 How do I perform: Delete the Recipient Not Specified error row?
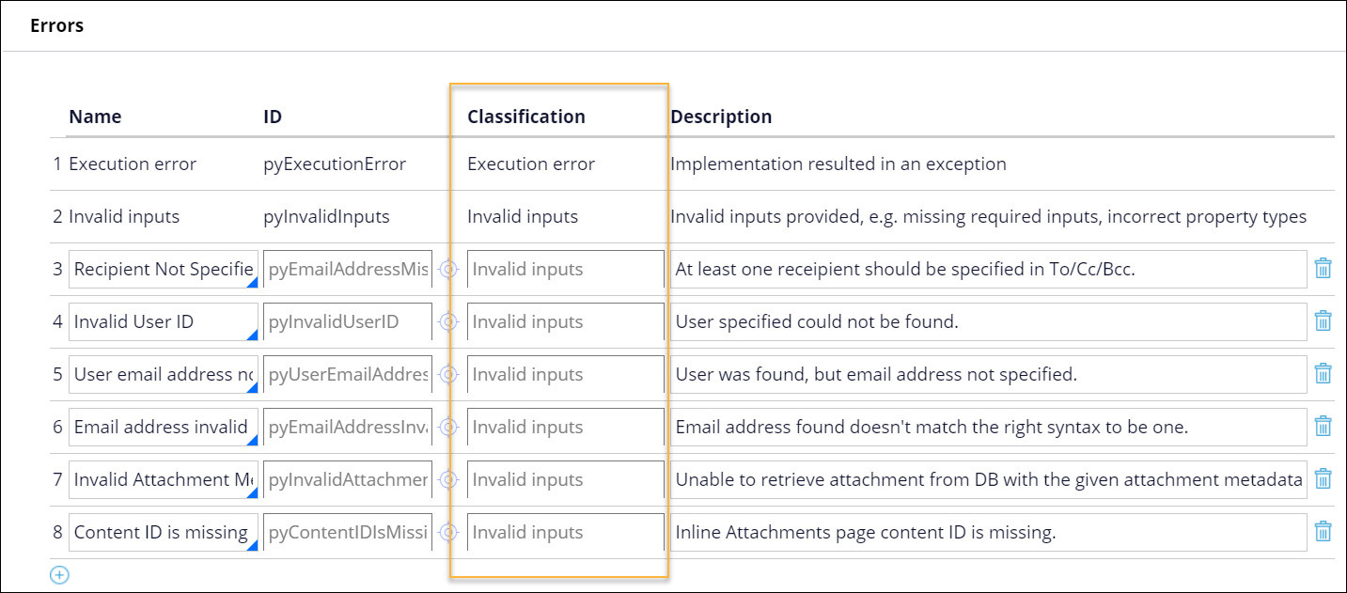pos(1323,269)
